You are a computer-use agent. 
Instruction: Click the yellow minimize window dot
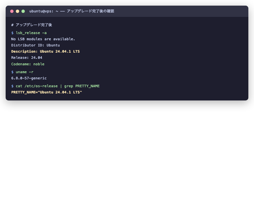point(17,11)
